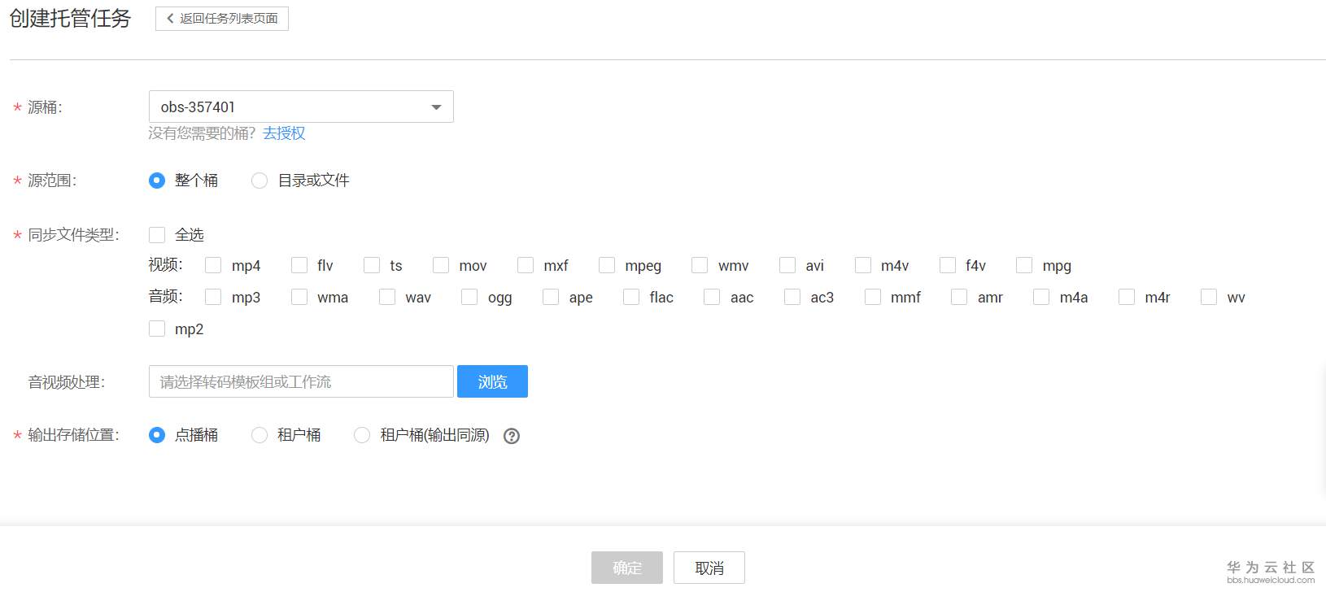Screen dimensions: 1326x592
Task: Check the mp3 audio checkbox
Action: [x=213, y=297]
